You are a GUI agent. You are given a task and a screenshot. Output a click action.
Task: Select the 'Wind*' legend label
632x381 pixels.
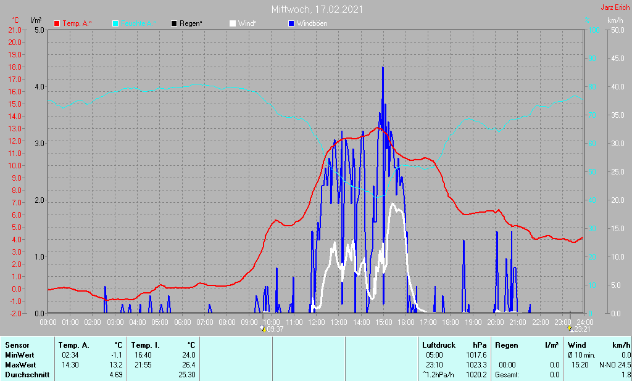pos(247,23)
